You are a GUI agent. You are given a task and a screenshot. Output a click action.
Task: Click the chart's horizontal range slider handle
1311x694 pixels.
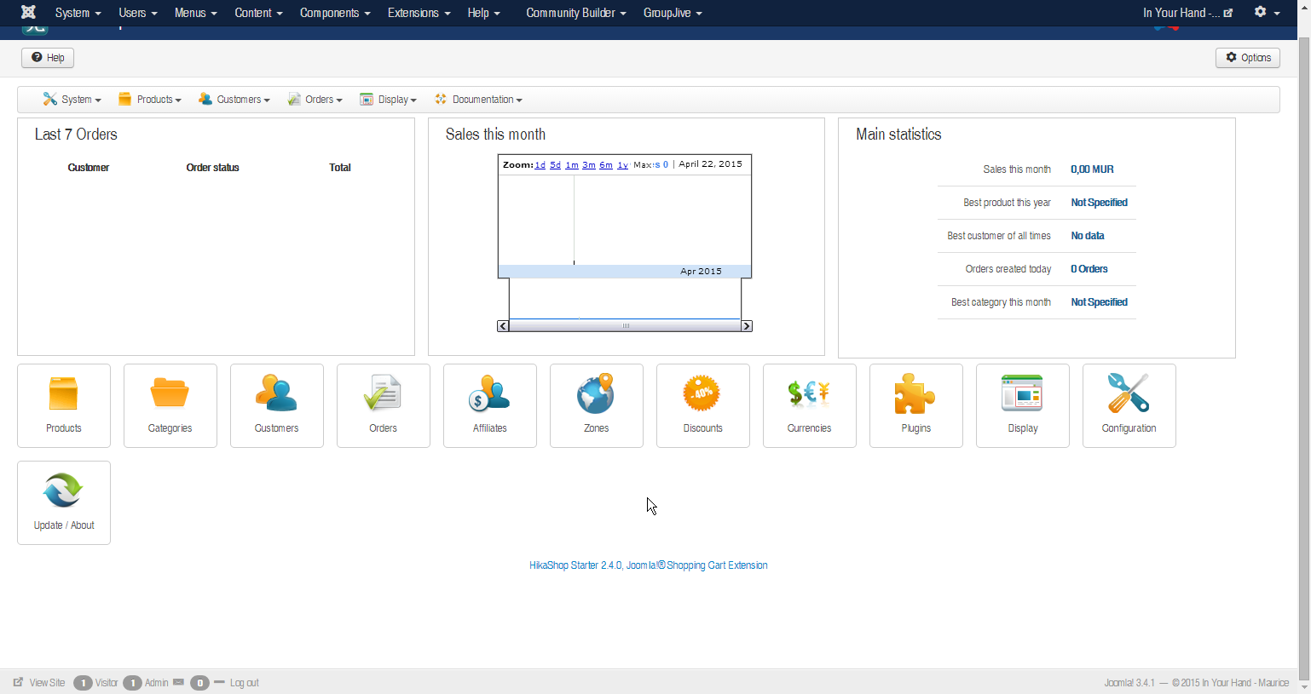tap(626, 326)
